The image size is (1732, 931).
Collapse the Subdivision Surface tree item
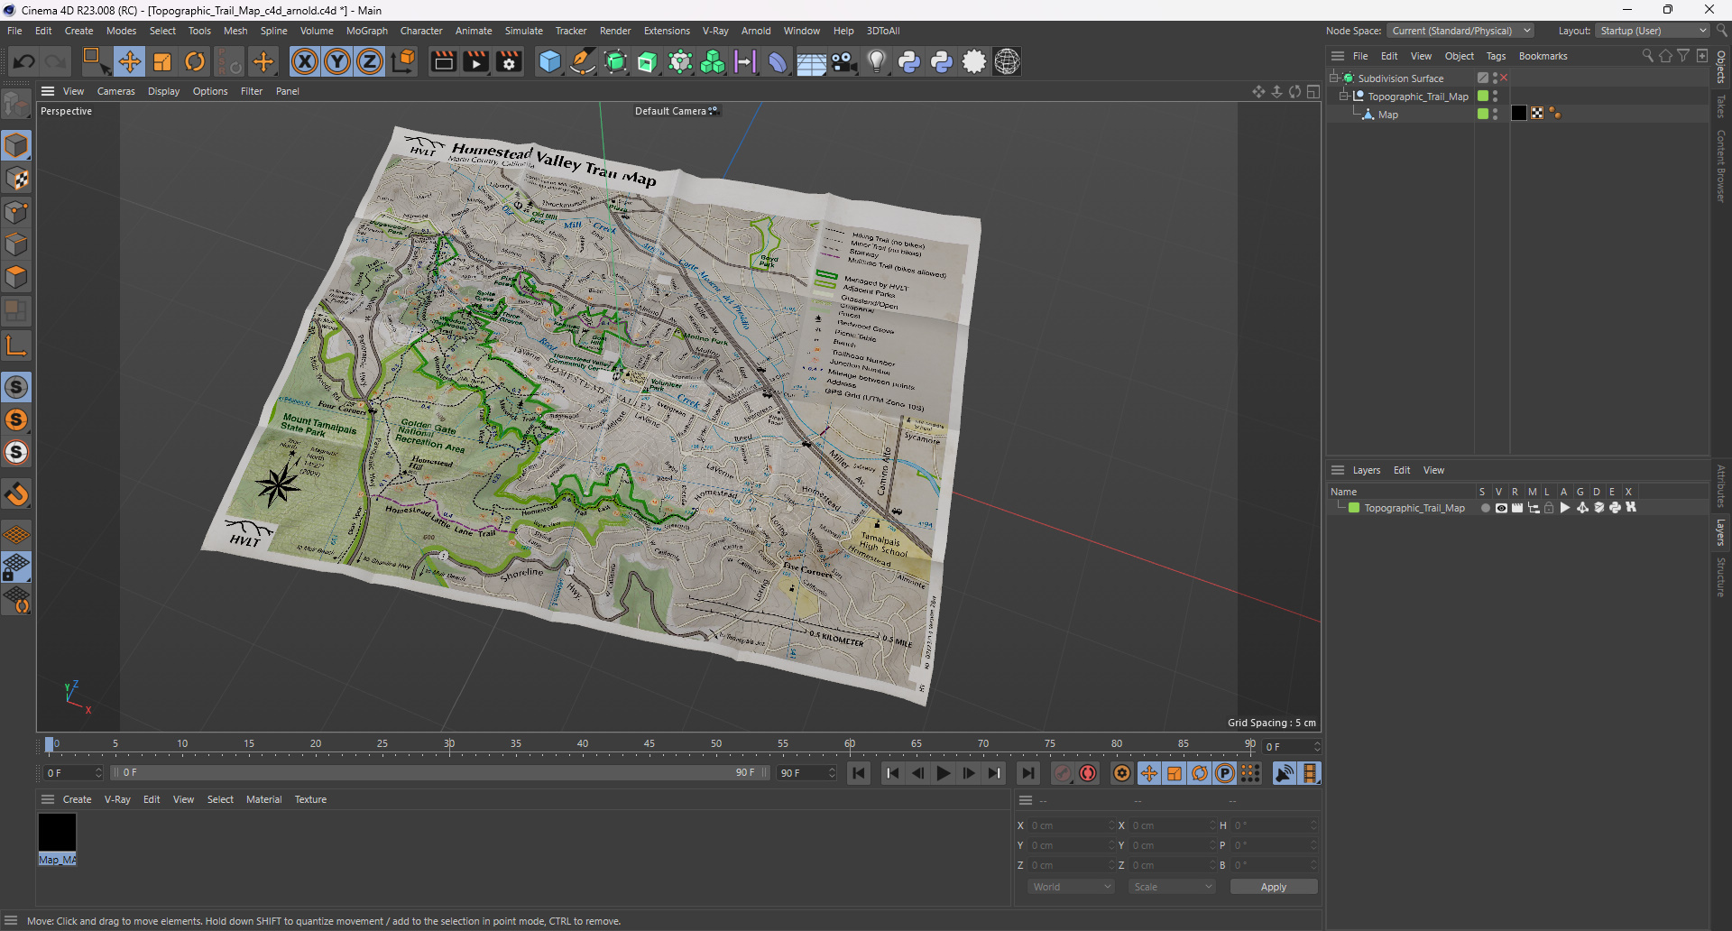1334,78
